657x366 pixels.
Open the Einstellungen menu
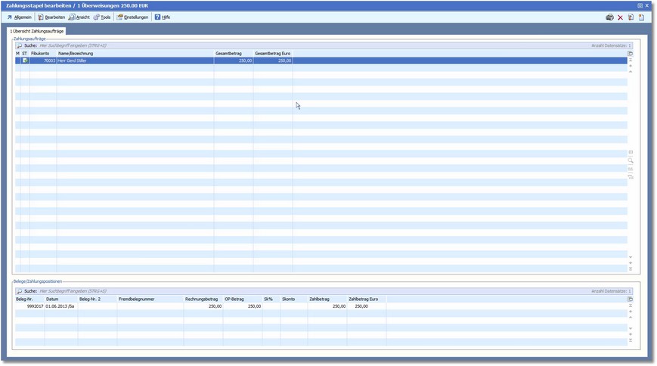(x=132, y=17)
